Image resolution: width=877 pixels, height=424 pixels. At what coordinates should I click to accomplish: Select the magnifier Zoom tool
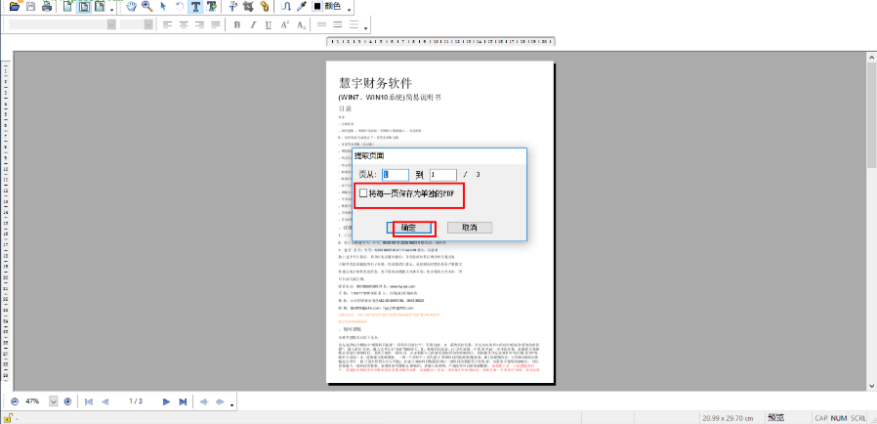[147, 7]
